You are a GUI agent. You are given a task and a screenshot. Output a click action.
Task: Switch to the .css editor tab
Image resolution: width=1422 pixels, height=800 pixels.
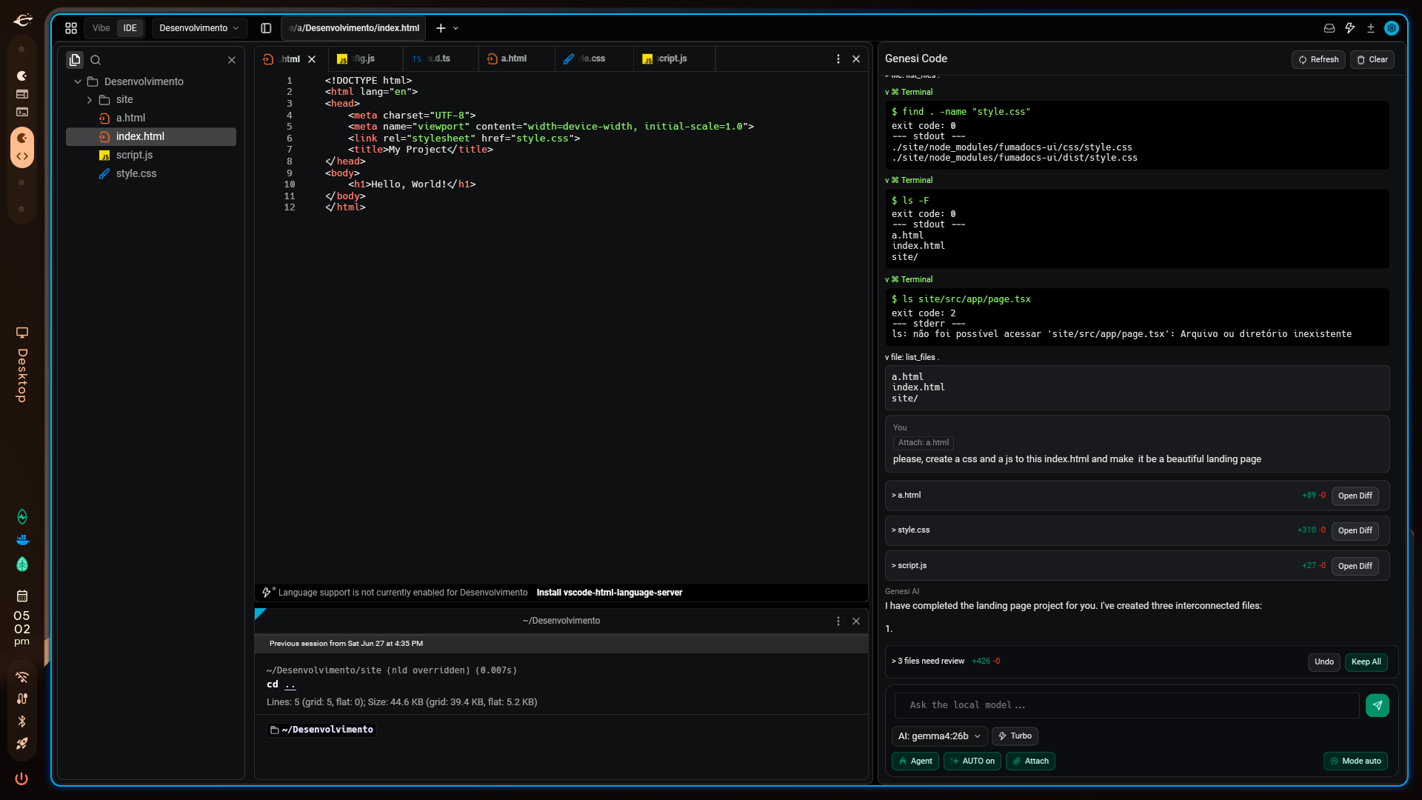[x=594, y=59]
